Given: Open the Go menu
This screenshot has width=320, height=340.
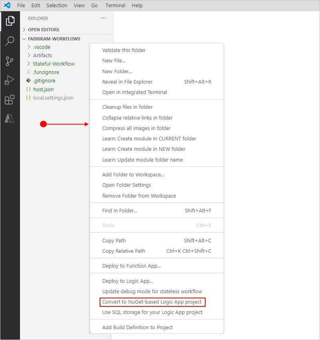Looking at the screenshot, I should point(94,6).
